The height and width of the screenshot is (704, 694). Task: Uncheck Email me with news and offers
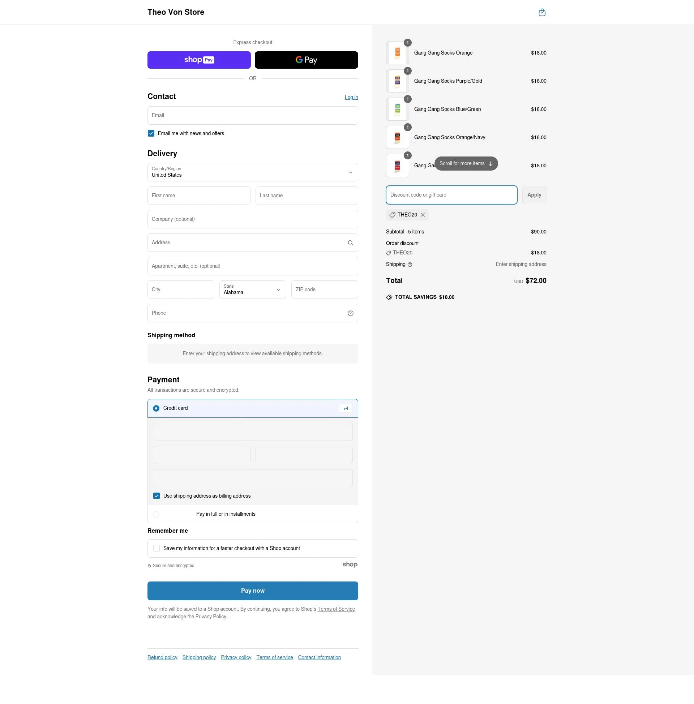click(x=150, y=133)
